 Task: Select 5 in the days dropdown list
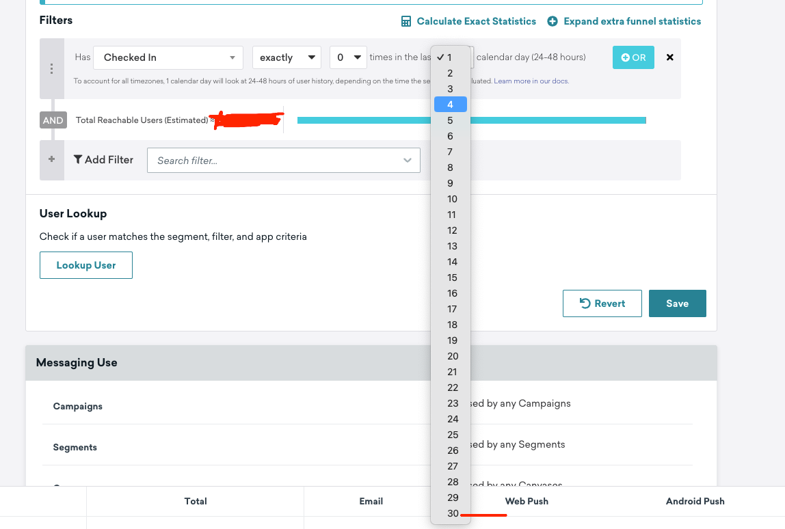click(450, 120)
